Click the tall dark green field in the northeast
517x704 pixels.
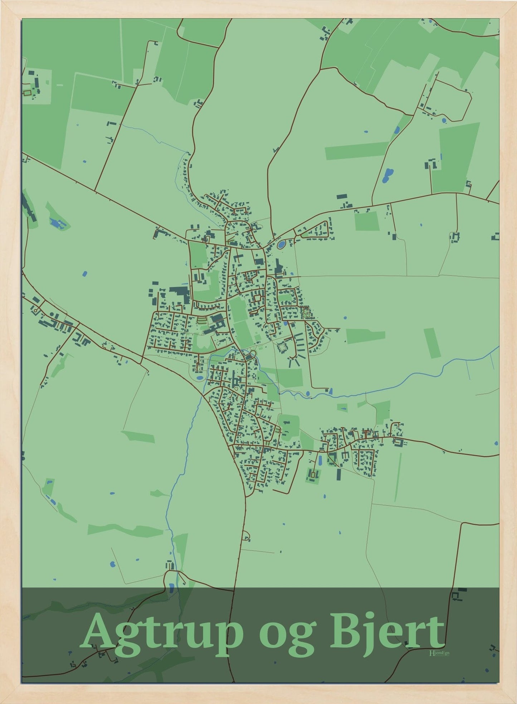[455, 158]
